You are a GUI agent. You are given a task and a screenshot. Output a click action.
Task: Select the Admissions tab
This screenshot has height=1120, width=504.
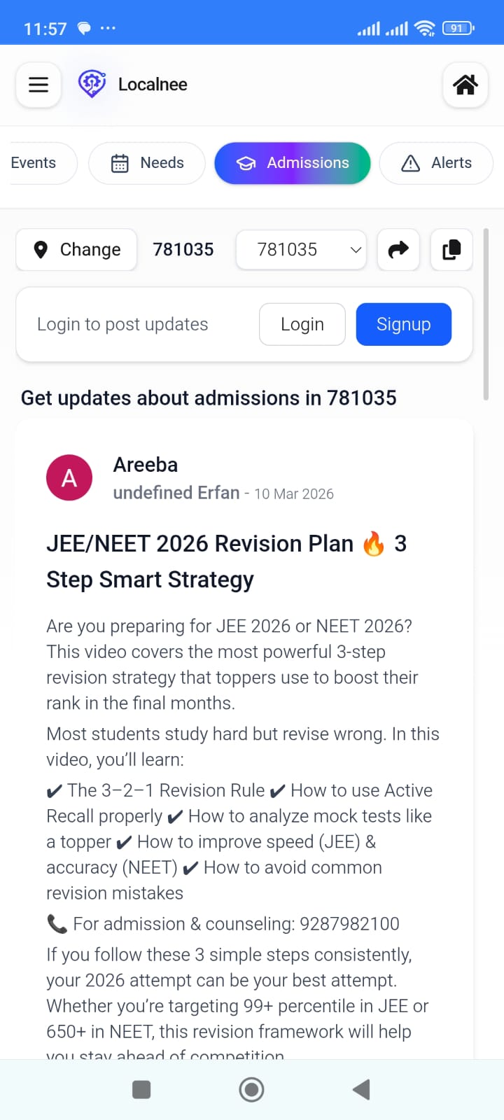[293, 163]
